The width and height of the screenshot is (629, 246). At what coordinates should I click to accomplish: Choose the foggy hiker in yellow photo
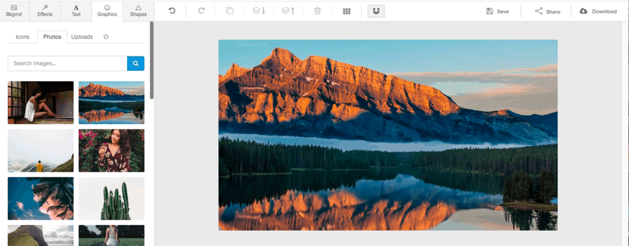[41, 151]
